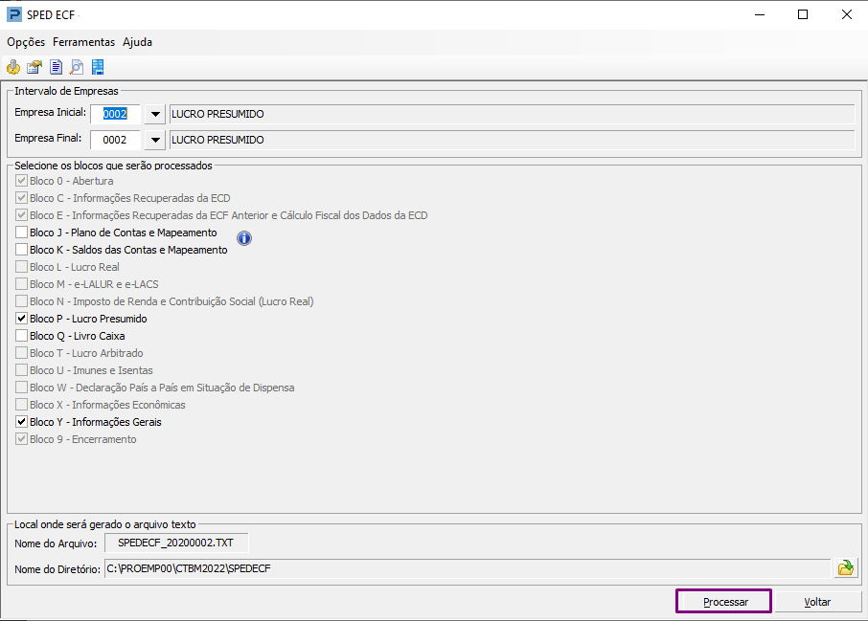The image size is (868, 621).
Task: Uncheck Bloco Y - Informações Gerais
Action: tap(22, 422)
